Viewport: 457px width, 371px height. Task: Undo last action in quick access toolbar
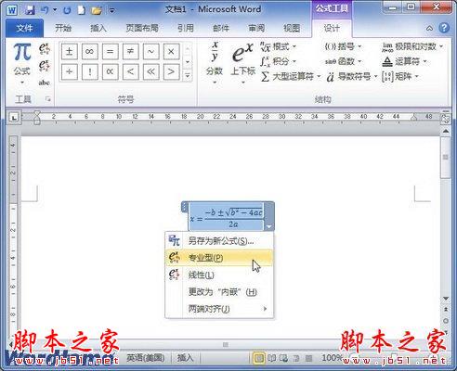tap(45, 10)
